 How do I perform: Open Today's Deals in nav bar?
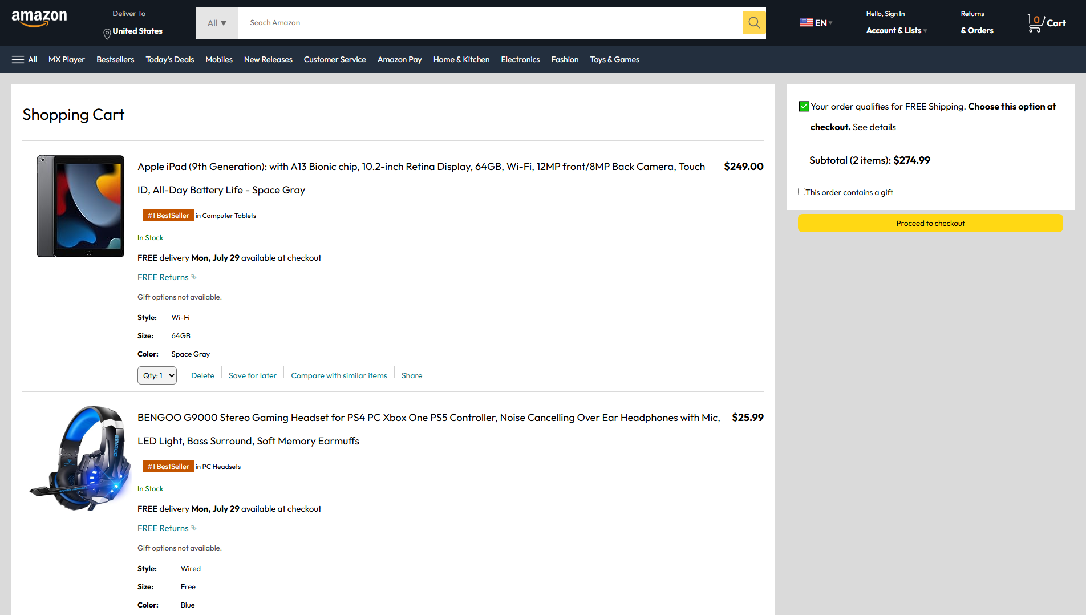tap(170, 59)
